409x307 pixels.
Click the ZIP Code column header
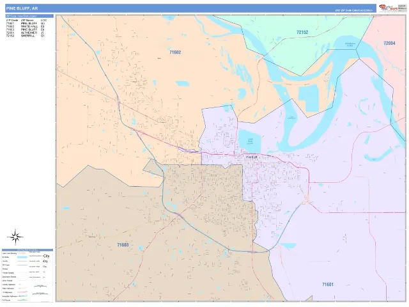12,20
